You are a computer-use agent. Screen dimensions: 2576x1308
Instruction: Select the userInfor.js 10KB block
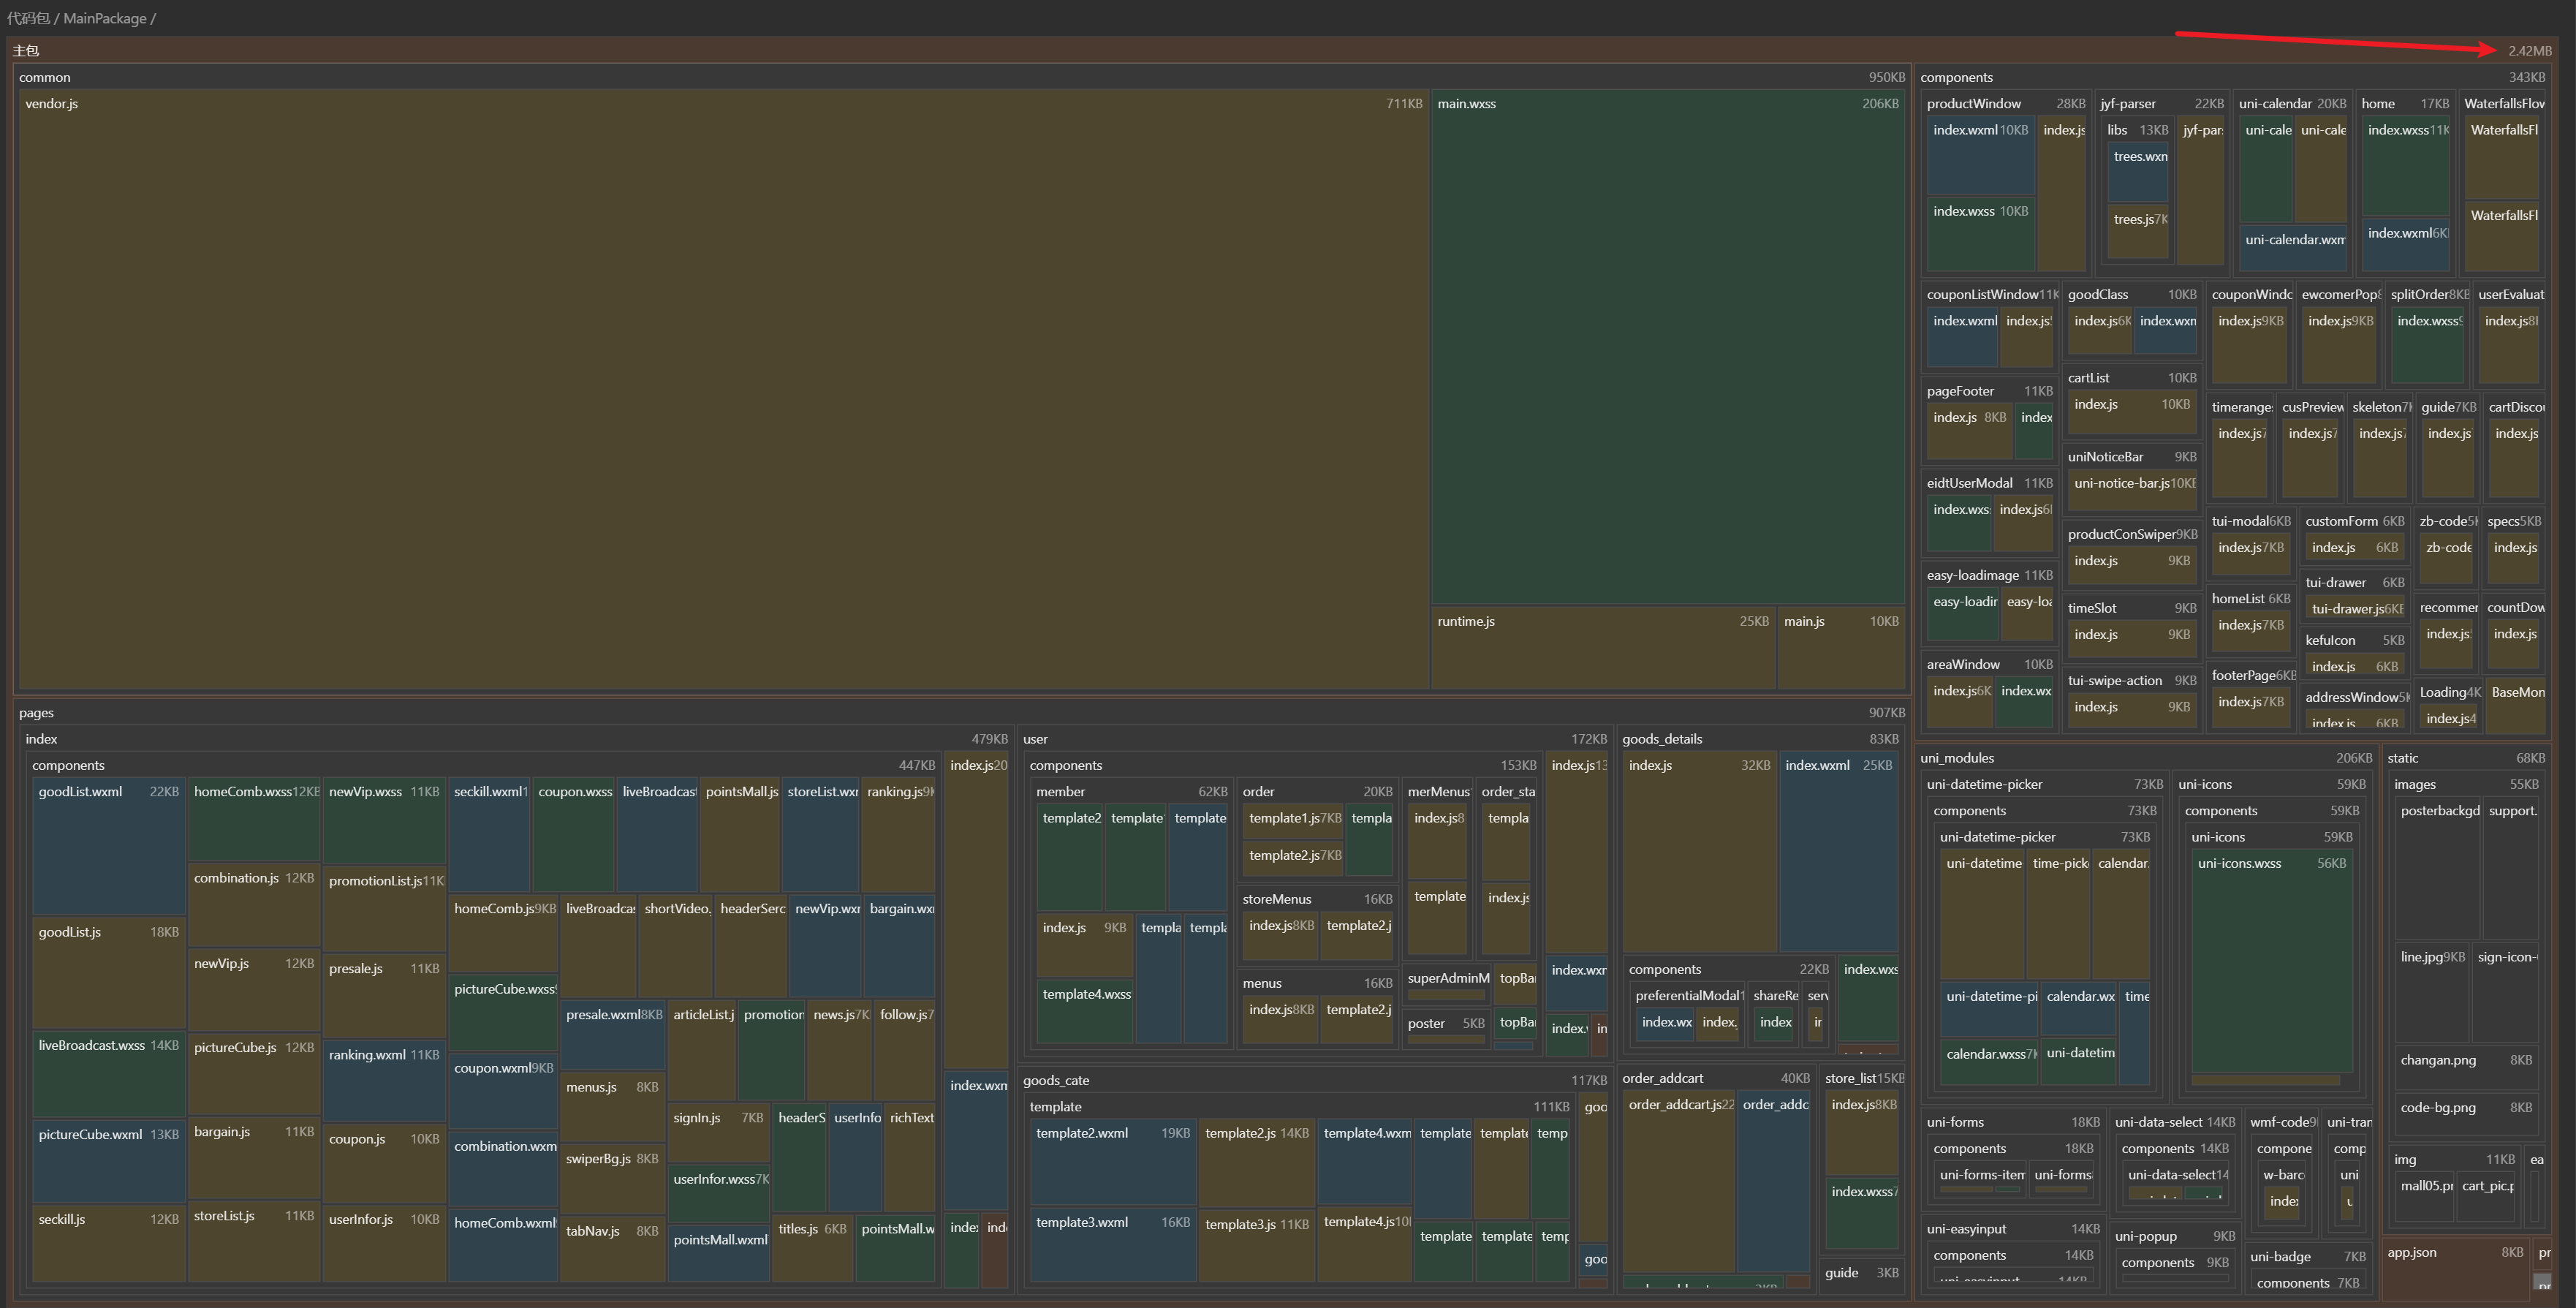(385, 1244)
